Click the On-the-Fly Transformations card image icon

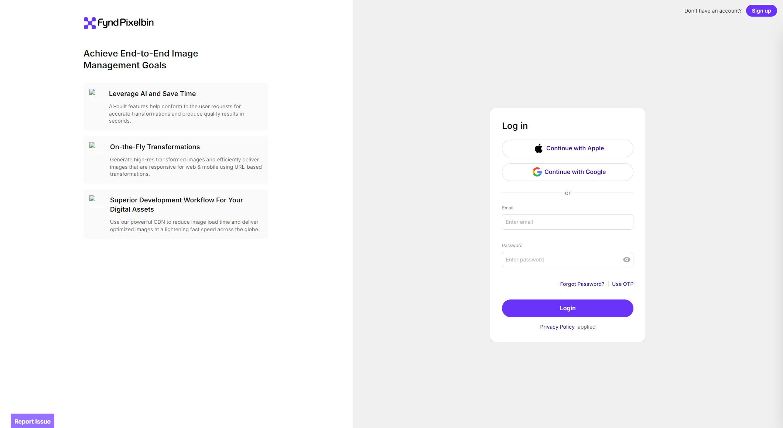point(93,146)
